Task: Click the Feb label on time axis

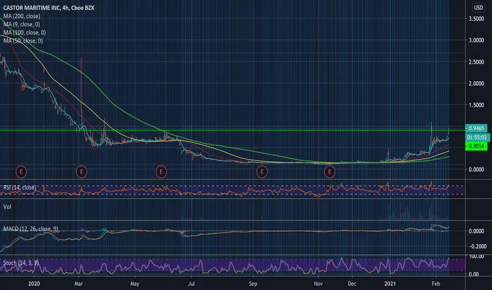Action: point(436,284)
